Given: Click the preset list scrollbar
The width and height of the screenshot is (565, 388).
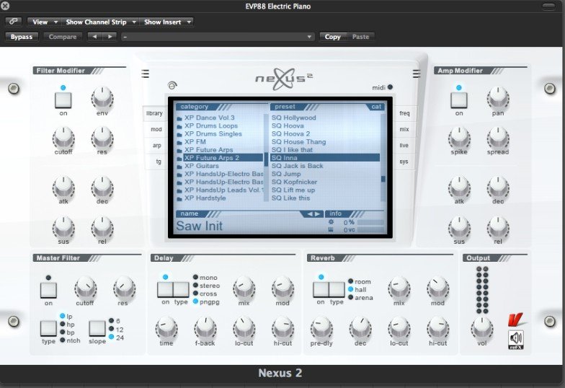Looking at the screenshot, I should (x=383, y=157).
